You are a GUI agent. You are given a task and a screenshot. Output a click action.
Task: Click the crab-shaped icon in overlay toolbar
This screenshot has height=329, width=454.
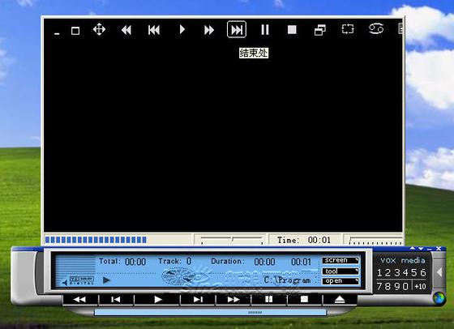tap(376, 29)
